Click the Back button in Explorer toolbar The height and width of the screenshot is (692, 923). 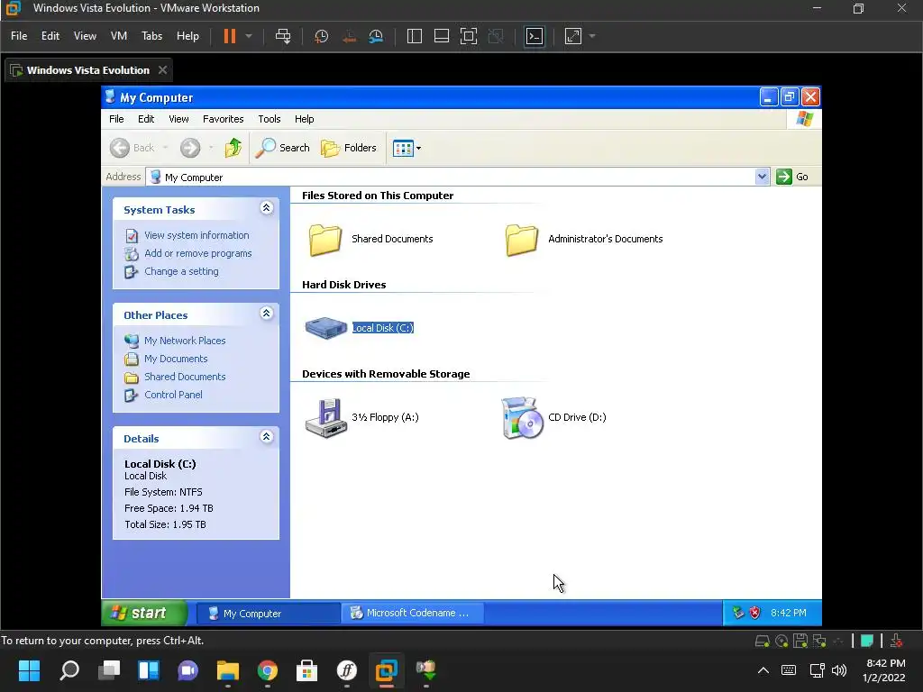point(133,148)
